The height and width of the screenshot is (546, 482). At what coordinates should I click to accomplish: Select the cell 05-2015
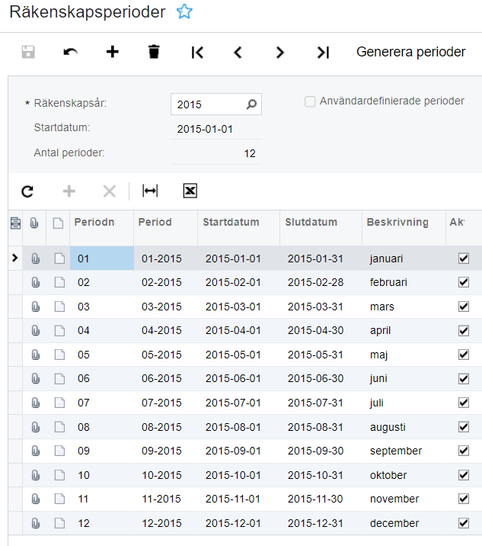pos(165,355)
